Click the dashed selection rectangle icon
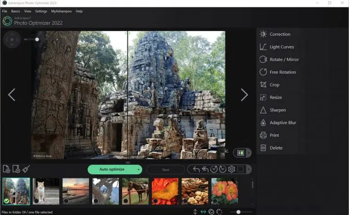Screen dimensions: 349x215 click(x=240, y=169)
